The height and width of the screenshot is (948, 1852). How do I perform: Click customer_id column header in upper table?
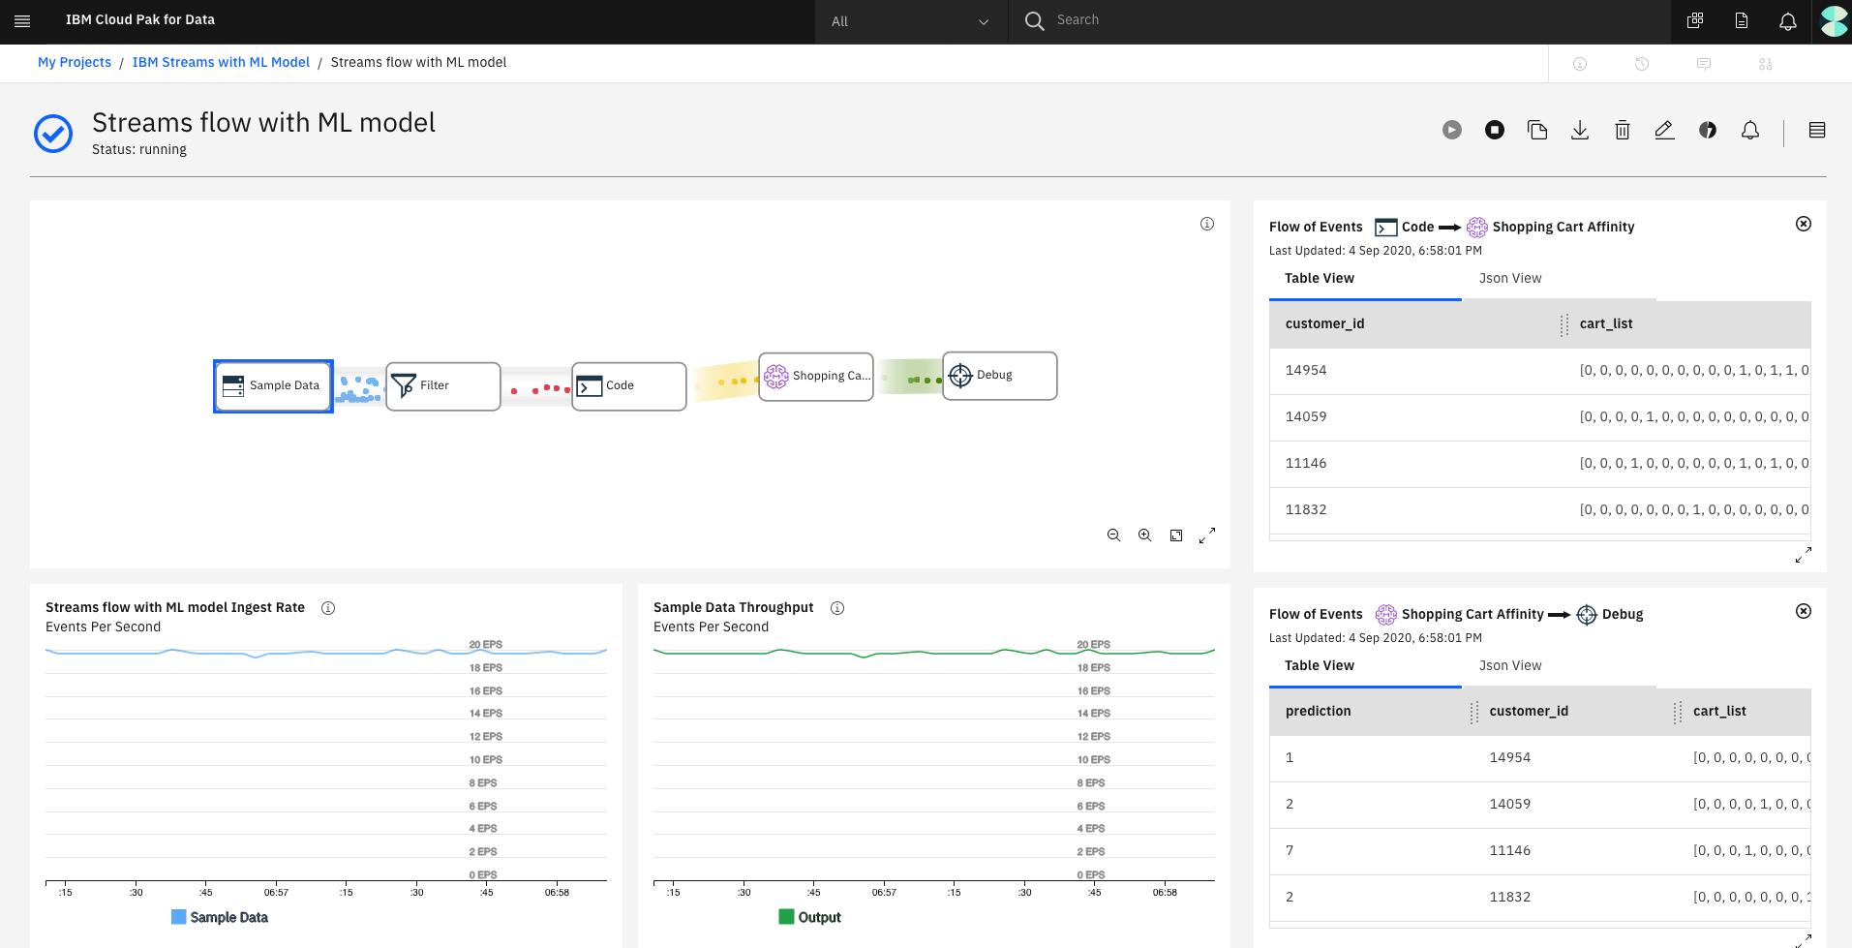[1324, 323]
